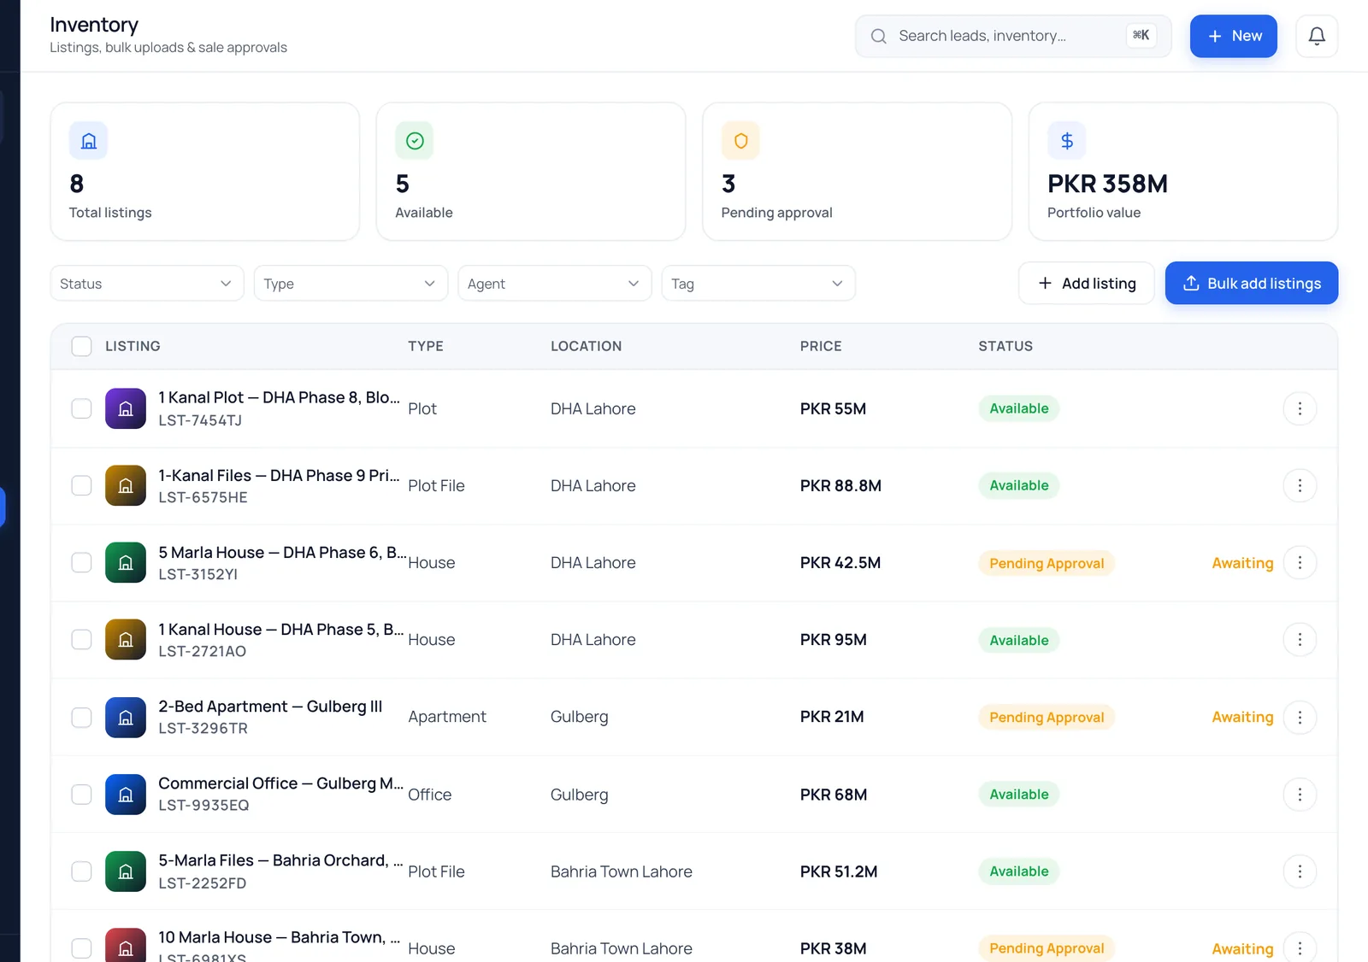
Task: Click the search magnifier icon
Action: tap(878, 36)
